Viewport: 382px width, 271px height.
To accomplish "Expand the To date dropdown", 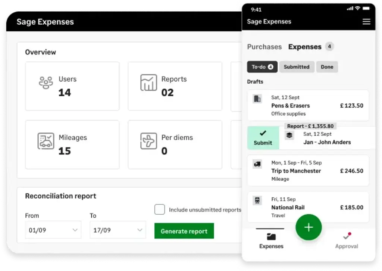I will (x=118, y=230).
